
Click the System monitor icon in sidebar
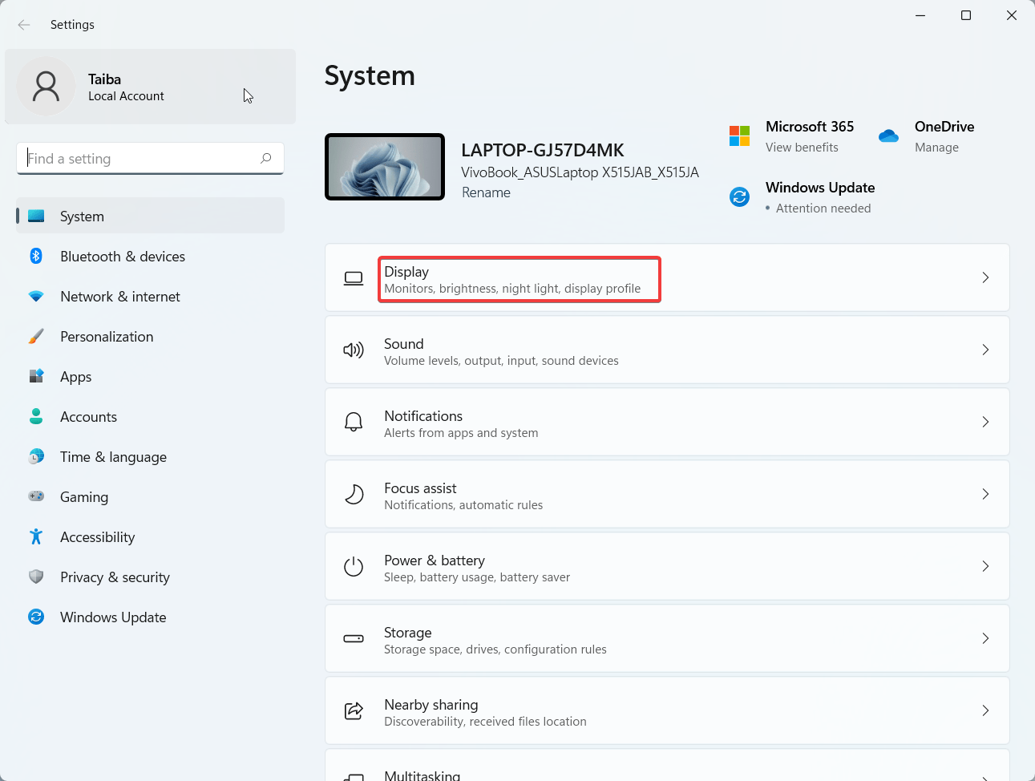pyautogui.click(x=36, y=216)
